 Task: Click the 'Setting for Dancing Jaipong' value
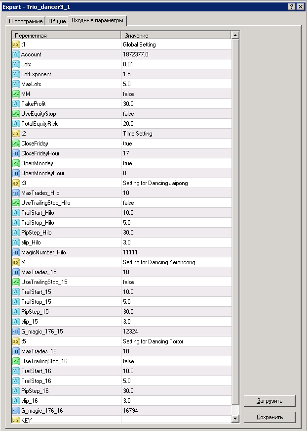(x=155, y=183)
